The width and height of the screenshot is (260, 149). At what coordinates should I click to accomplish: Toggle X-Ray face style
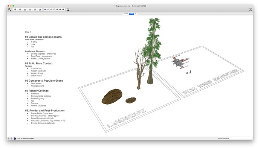[45, 10]
